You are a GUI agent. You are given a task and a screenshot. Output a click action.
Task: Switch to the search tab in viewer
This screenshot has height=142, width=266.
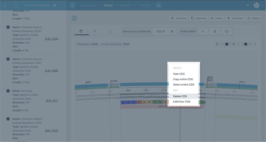click(x=95, y=31)
